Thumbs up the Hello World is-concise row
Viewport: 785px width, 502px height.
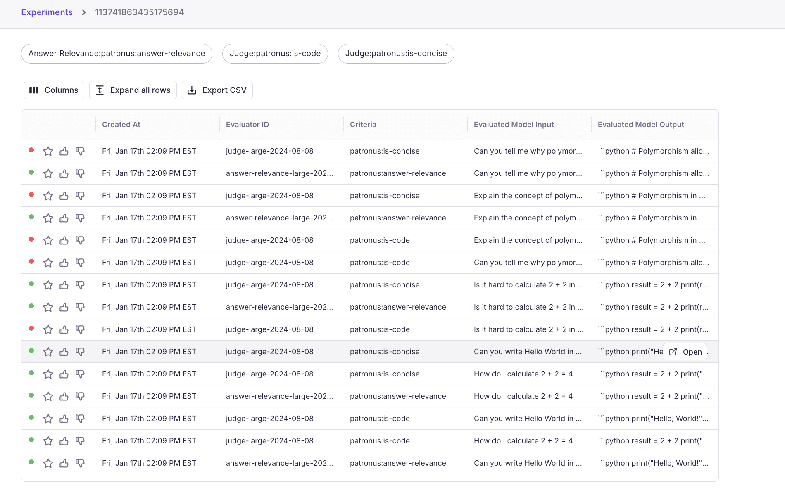click(64, 352)
